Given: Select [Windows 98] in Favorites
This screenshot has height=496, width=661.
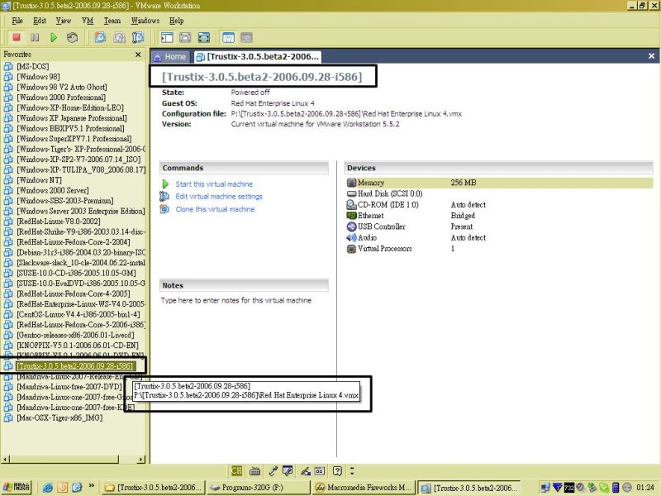Looking at the screenshot, I should pos(38,77).
